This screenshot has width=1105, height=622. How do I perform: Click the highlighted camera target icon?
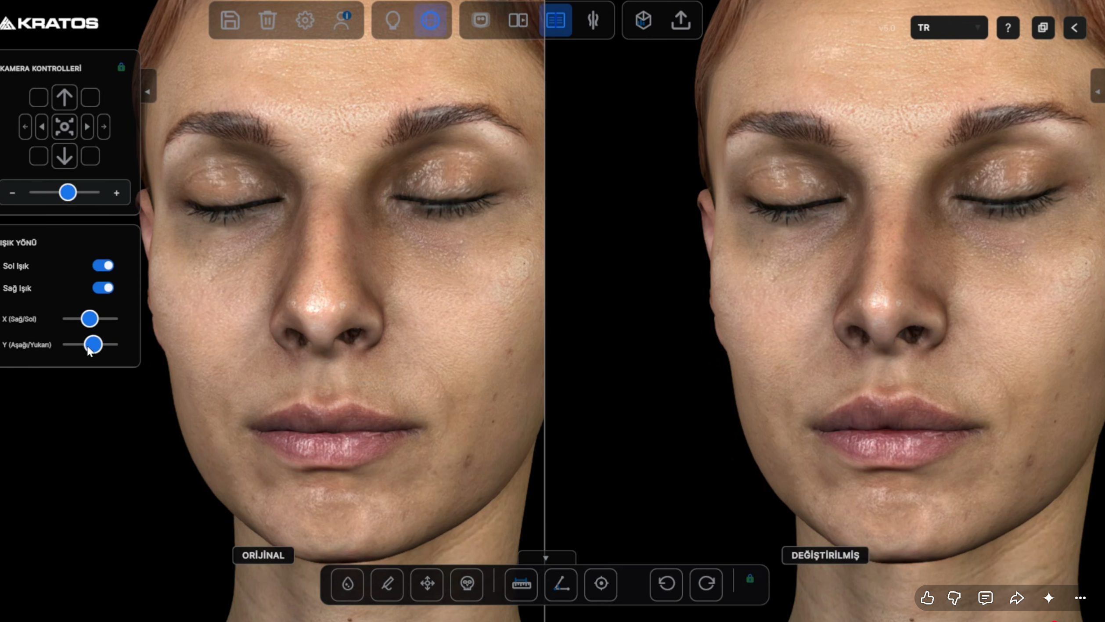pos(430,20)
